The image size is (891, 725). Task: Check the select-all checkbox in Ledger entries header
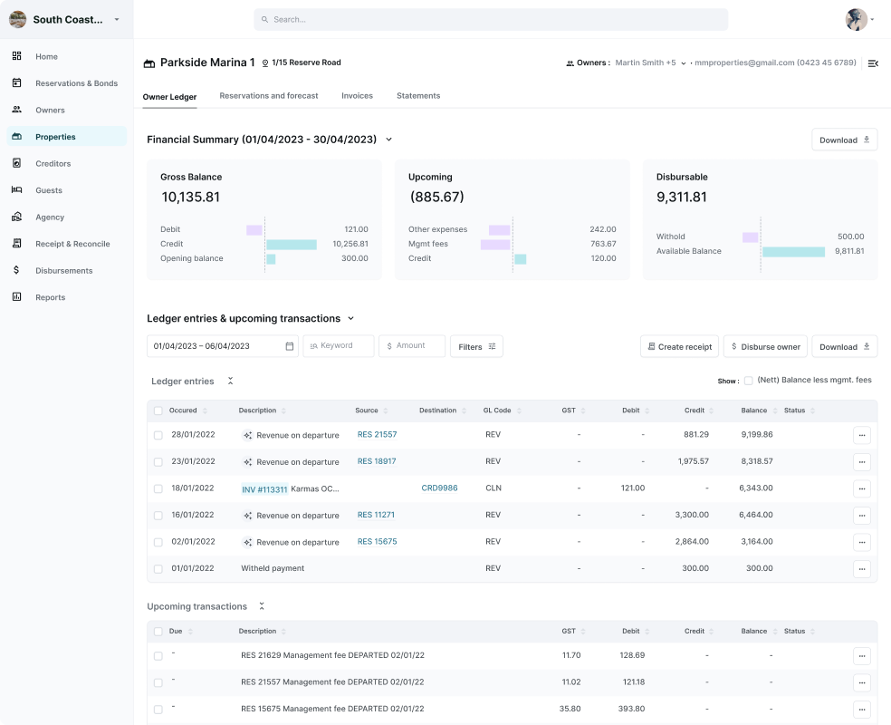click(x=158, y=411)
